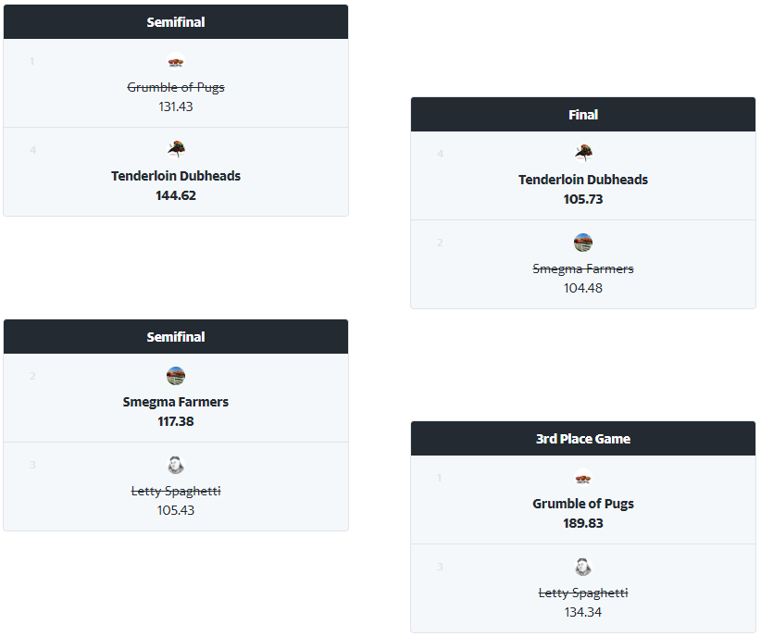
Task: Click Grumble of Pugs avatar in top semifinal
Action: (176, 62)
